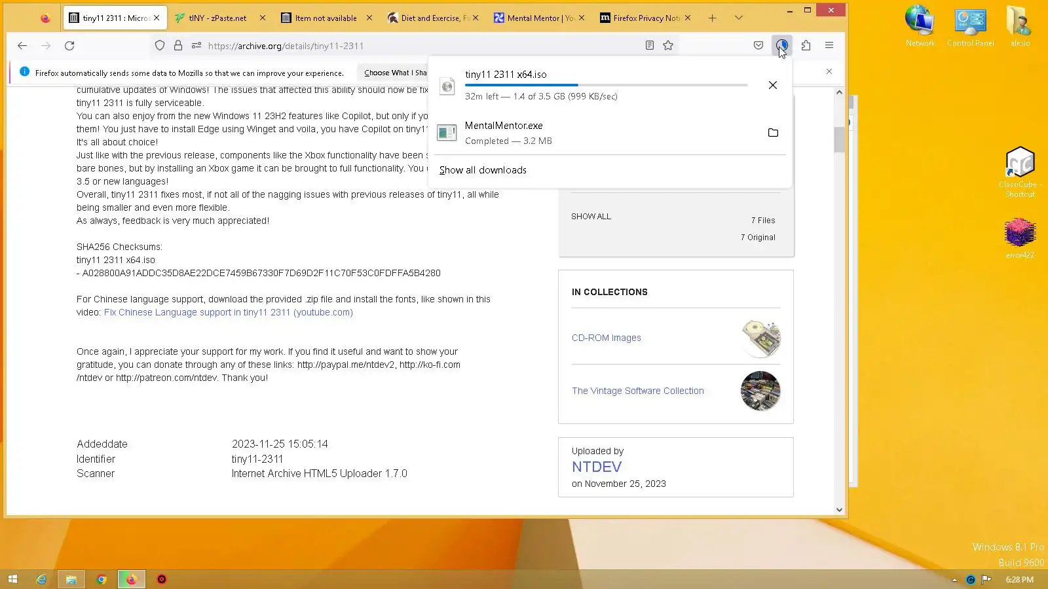Click the CD-ROM Images thumbnail

760,338
